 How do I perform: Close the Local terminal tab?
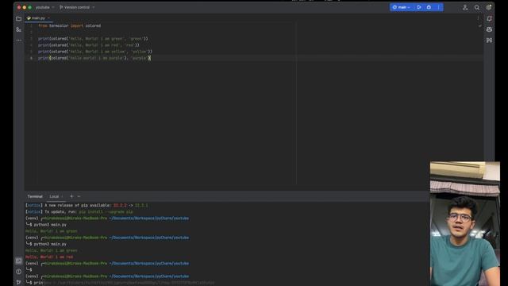(x=62, y=196)
